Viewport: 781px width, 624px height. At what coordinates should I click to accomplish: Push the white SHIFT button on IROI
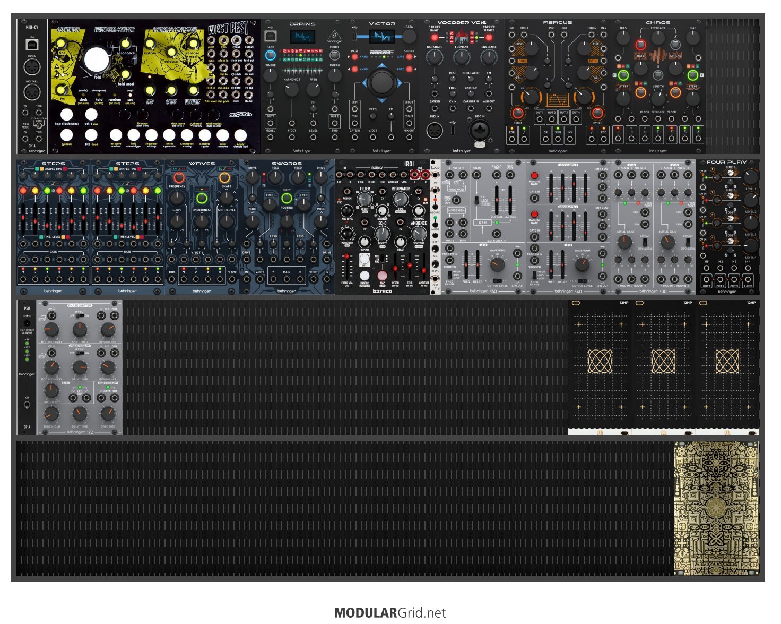point(365,260)
